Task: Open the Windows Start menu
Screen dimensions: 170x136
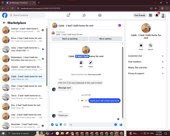Action: 3,133
